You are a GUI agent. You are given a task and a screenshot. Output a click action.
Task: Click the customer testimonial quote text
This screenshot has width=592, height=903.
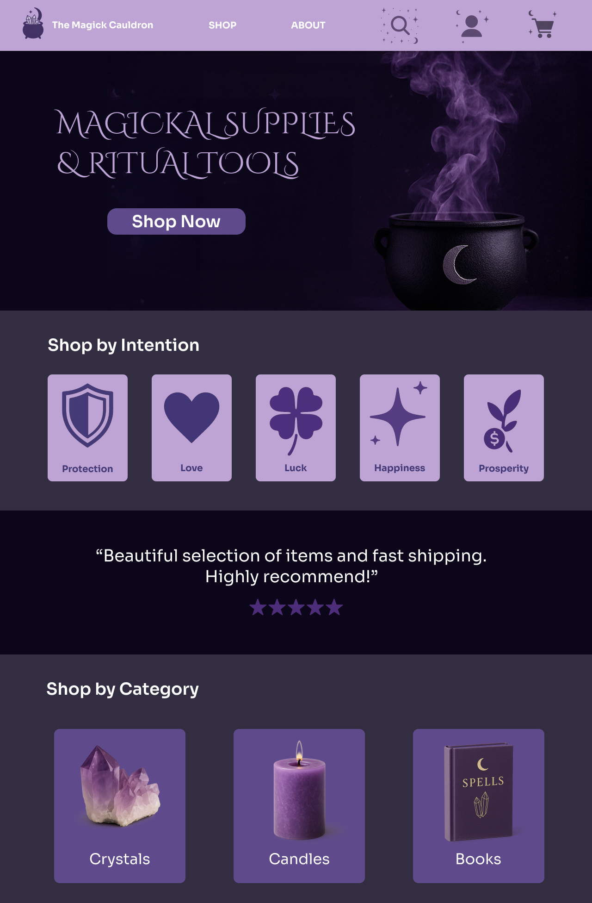pos(291,566)
